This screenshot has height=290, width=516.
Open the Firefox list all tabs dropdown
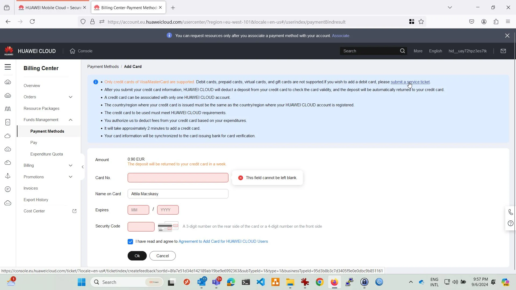[x=450, y=8]
